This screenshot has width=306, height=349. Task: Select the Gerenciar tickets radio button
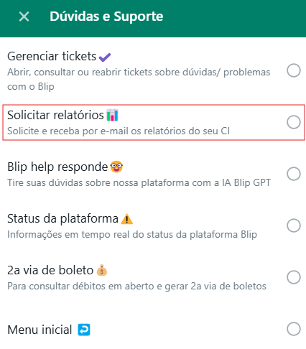[x=294, y=70]
